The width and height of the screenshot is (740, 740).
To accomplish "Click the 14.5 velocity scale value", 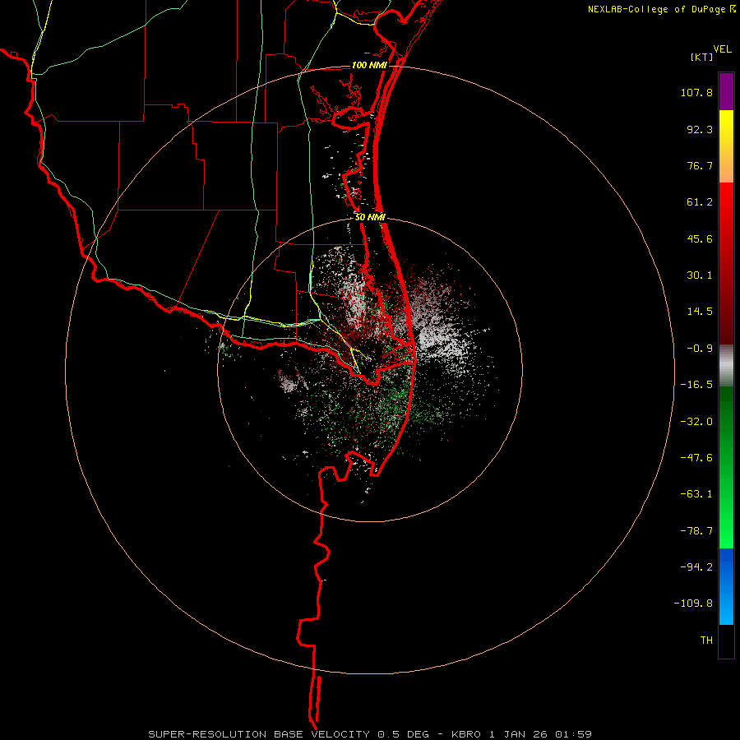I will tap(700, 312).
